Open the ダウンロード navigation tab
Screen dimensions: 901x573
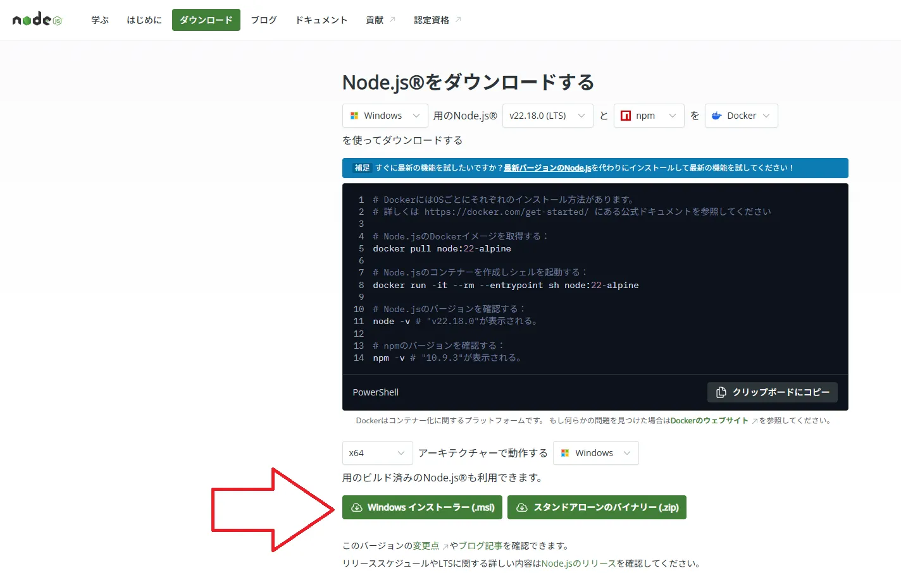click(x=206, y=20)
